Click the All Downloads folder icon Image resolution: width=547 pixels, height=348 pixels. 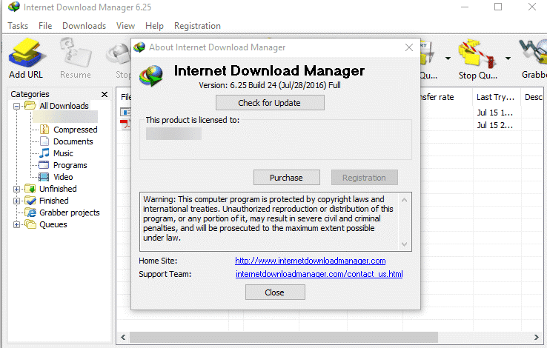pos(30,106)
